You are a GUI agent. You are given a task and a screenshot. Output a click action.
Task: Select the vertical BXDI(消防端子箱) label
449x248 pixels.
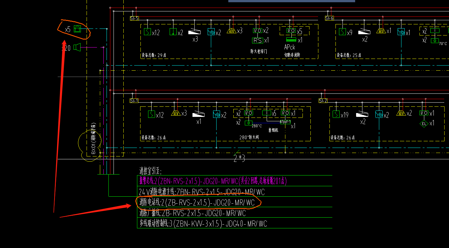point(94,139)
